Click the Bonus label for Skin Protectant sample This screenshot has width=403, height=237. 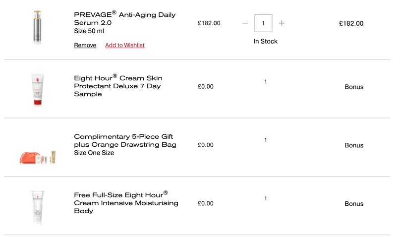point(354,87)
